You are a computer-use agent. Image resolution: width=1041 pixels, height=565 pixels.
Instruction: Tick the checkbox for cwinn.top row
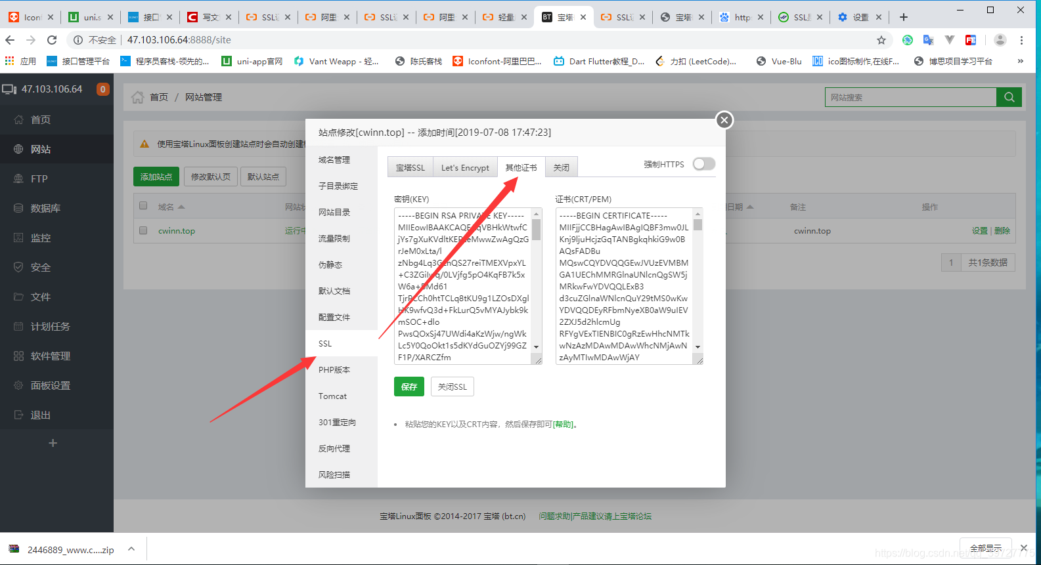143,230
